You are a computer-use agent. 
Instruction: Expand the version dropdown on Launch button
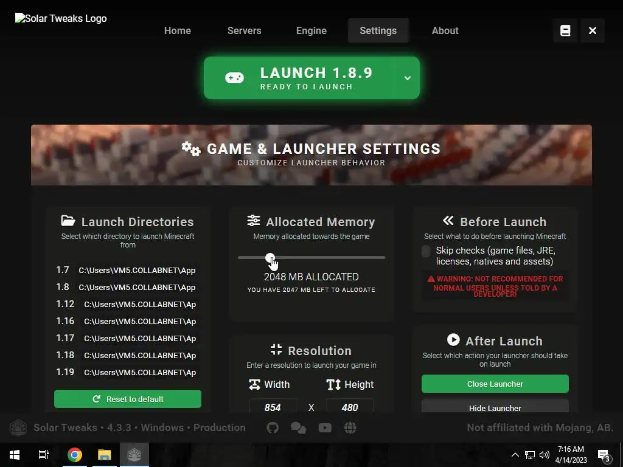(407, 78)
